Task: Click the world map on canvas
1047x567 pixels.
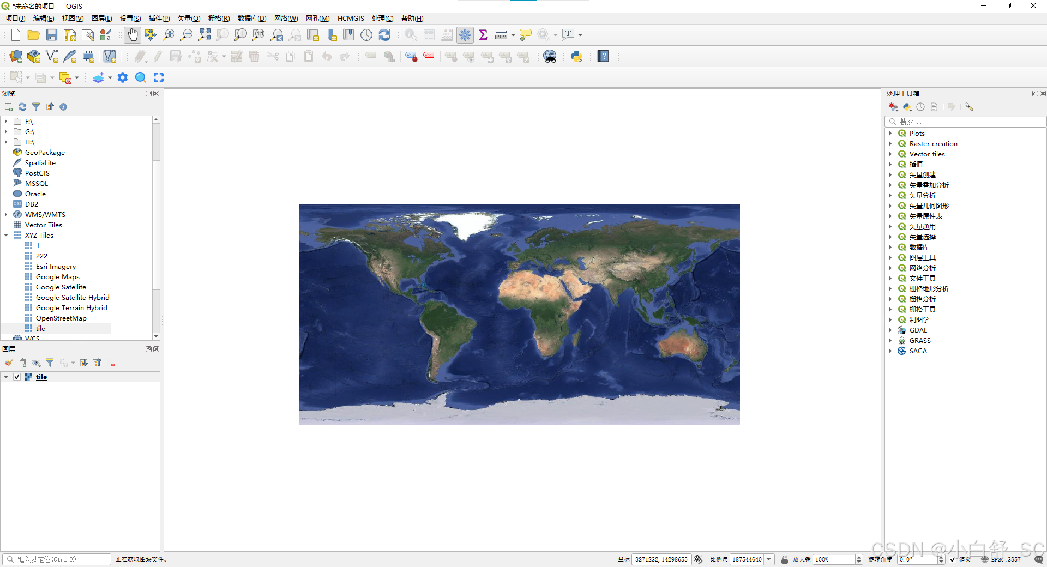Action: pos(519,315)
